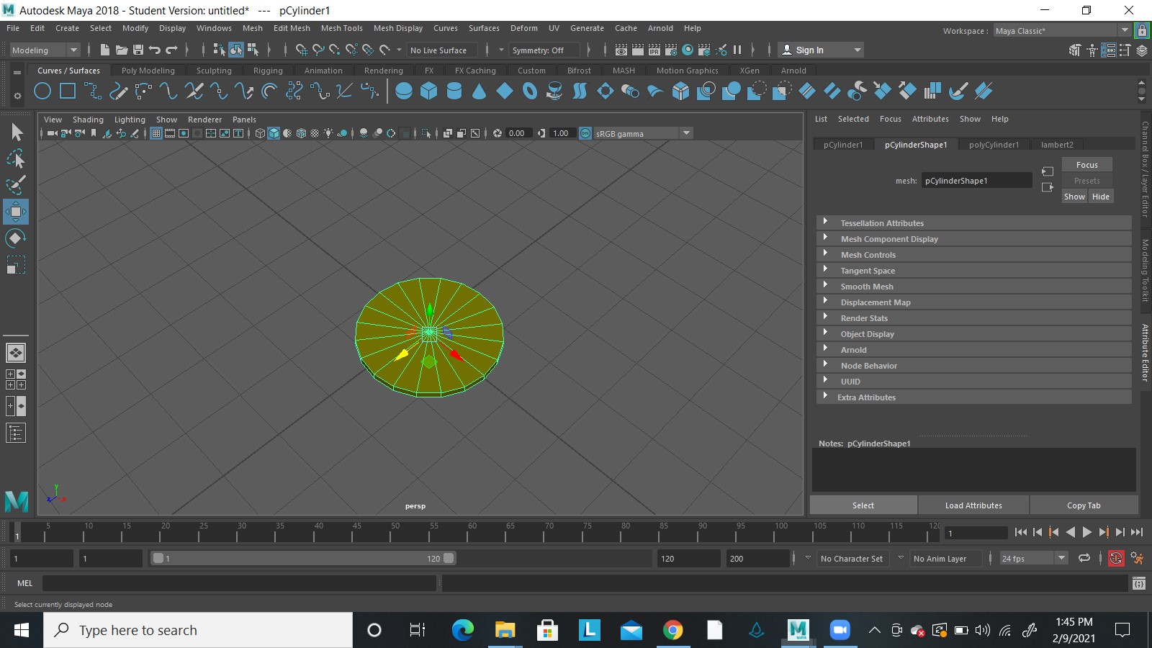Open Render Settings clapperboard icon
1152x648 pixels.
click(x=671, y=50)
